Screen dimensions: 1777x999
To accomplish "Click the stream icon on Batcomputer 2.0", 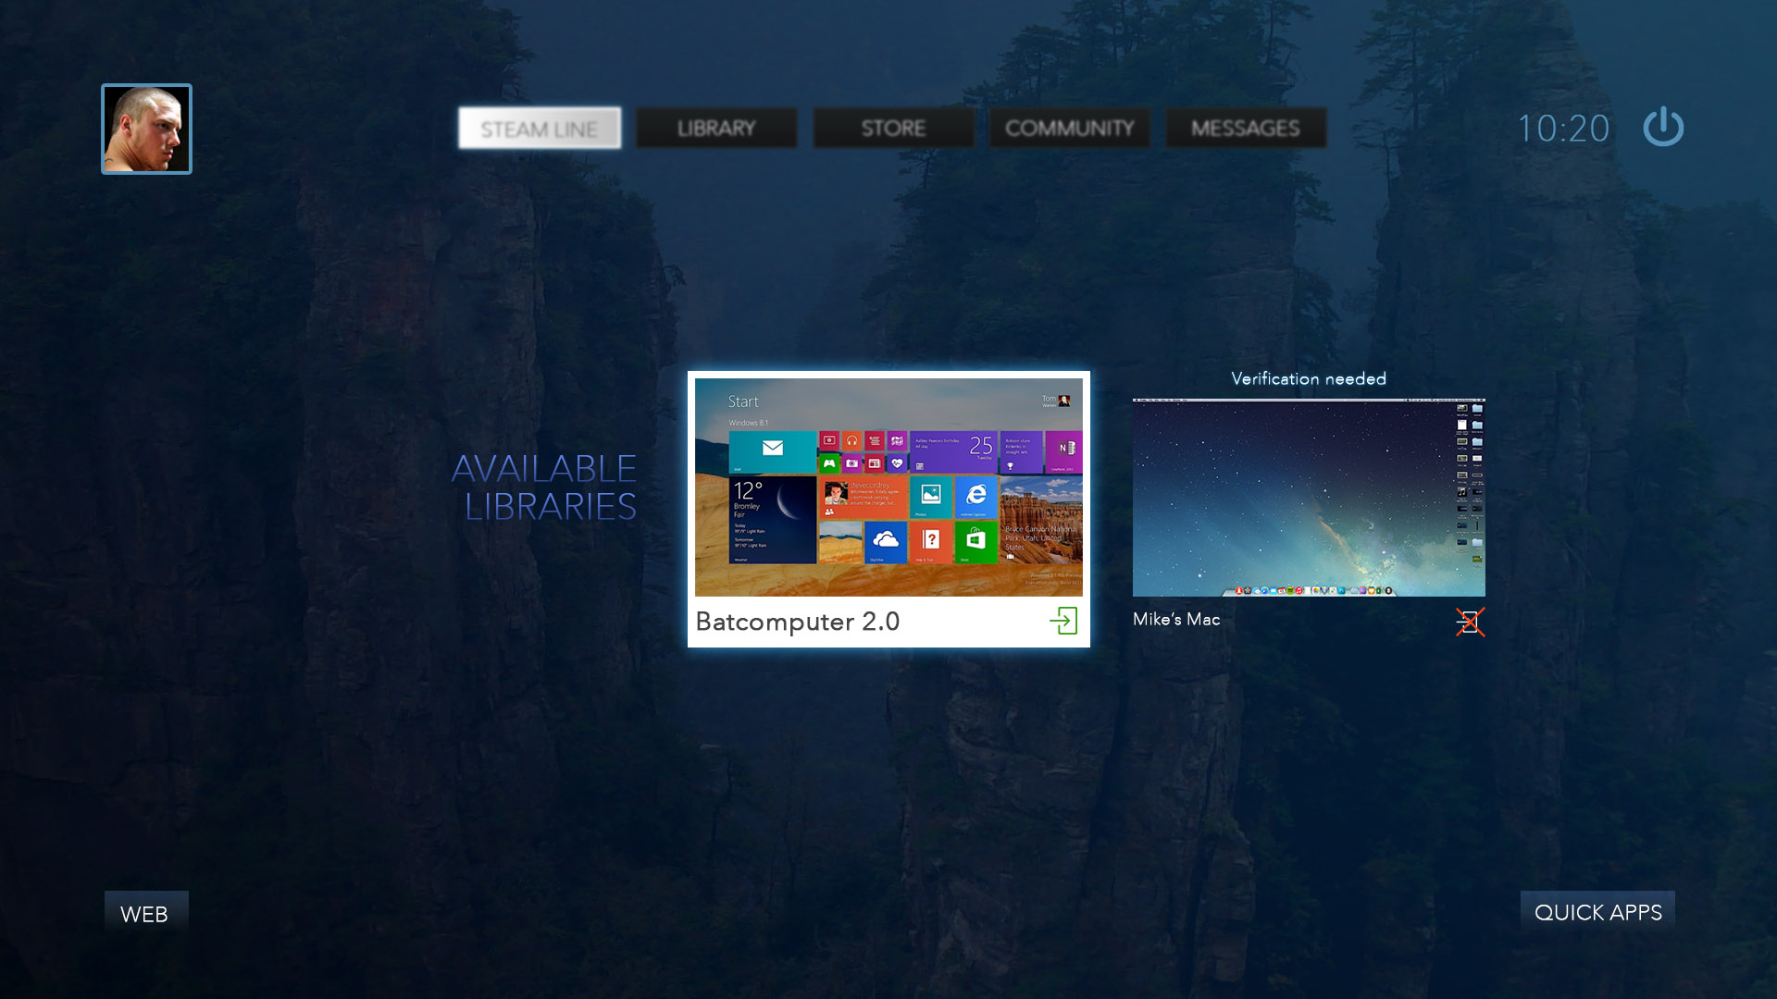I will [1062, 623].
